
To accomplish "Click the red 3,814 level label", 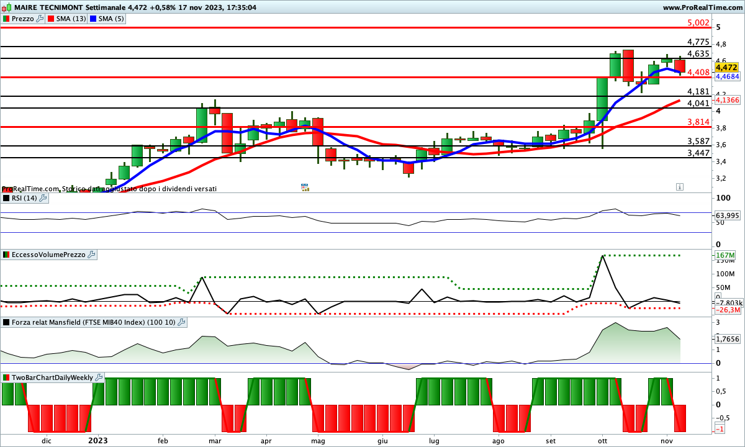I will click(x=698, y=122).
